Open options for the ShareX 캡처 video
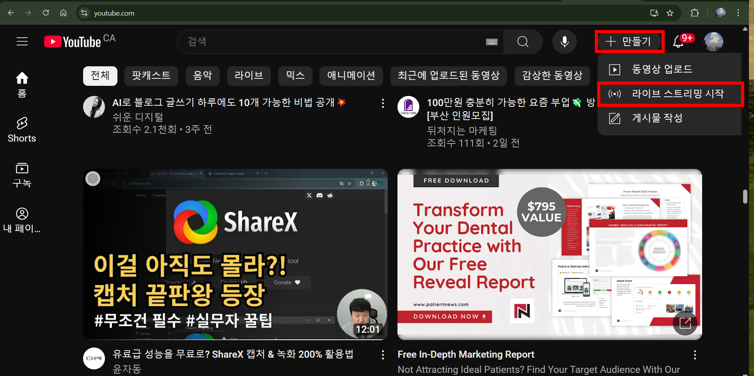 pyautogui.click(x=383, y=355)
